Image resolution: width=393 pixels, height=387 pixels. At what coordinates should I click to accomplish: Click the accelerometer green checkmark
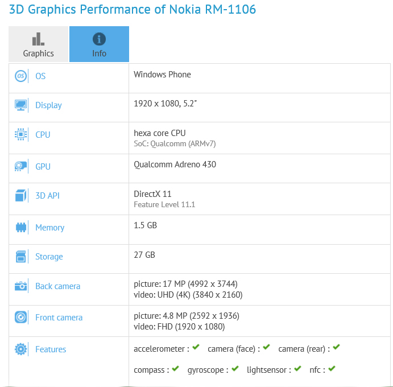[196, 347]
